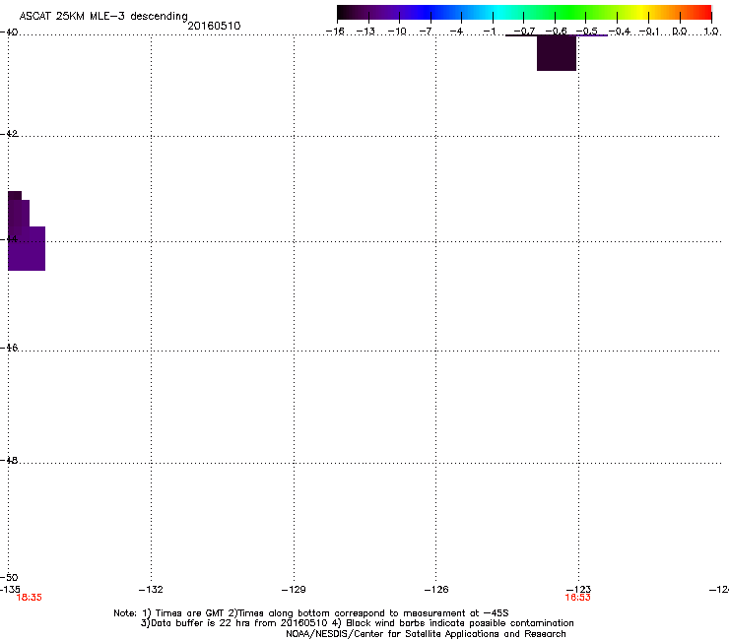The image size is (729, 640).
Task: Click the 1.0 colorbar scale label
Action: click(711, 32)
